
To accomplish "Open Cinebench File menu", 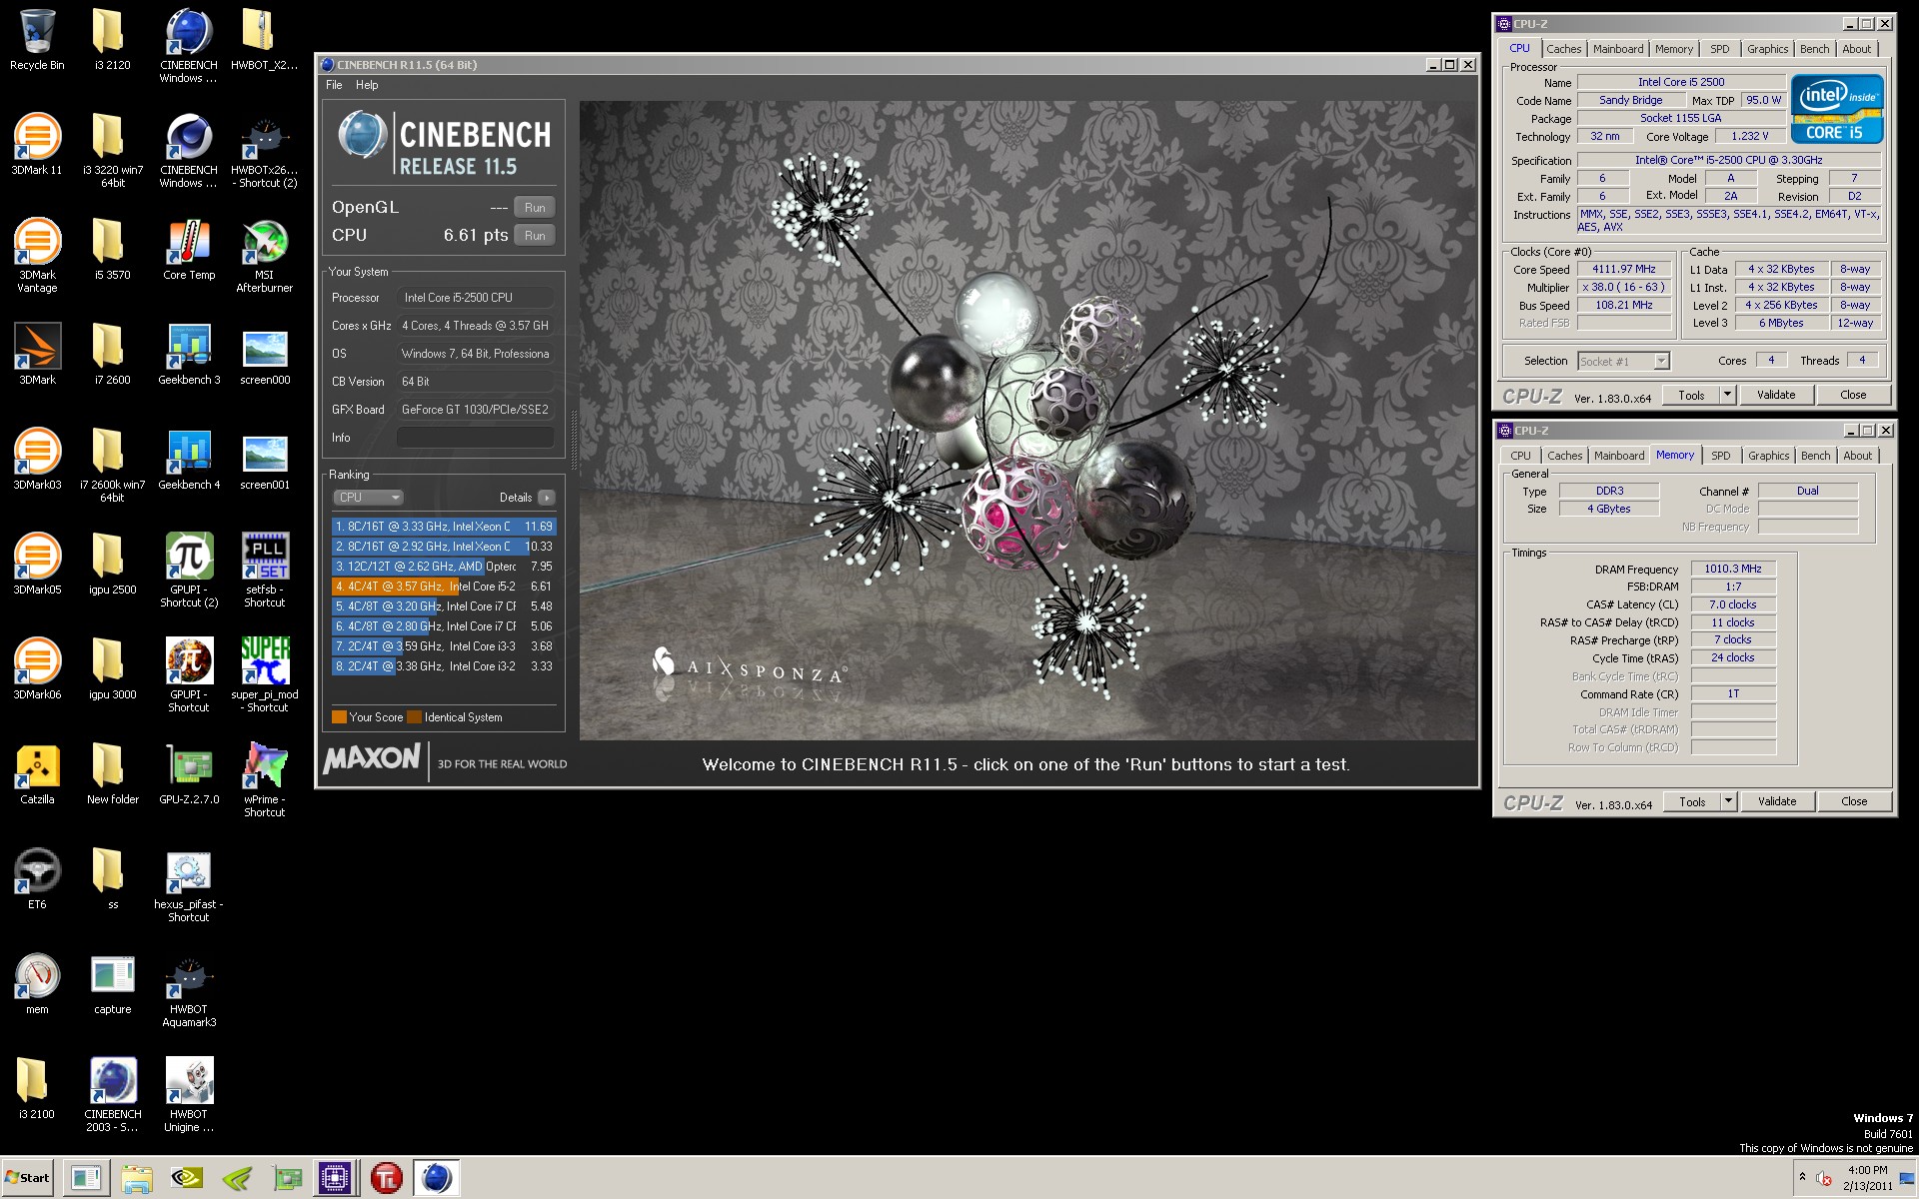I will click(x=334, y=85).
